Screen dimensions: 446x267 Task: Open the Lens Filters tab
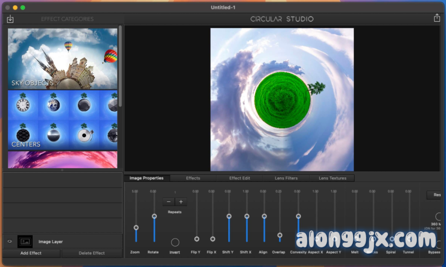point(286,178)
